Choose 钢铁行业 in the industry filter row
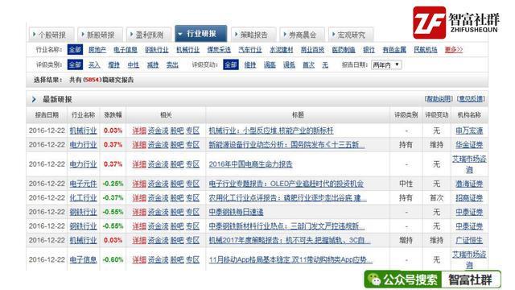The image size is (515, 290). tap(157, 50)
